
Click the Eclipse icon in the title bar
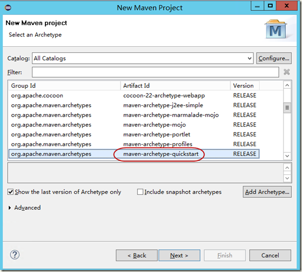tap(8, 8)
